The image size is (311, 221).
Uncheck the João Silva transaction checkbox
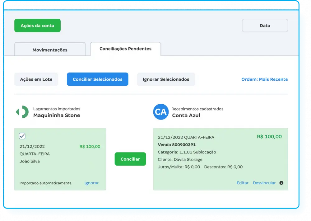tap(22, 136)
